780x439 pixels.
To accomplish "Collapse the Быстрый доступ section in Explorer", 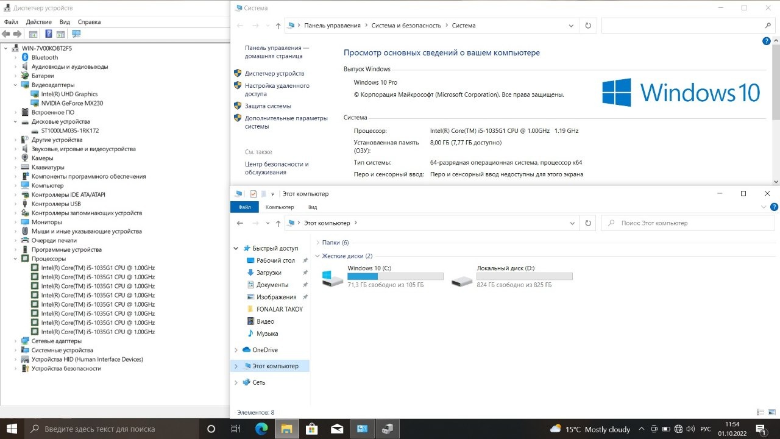I will [x=236, y=248].
